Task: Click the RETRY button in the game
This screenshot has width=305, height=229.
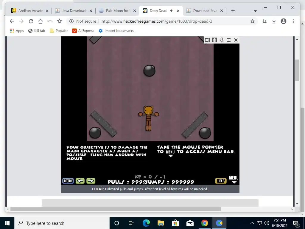Action: [x=68, y=181]
